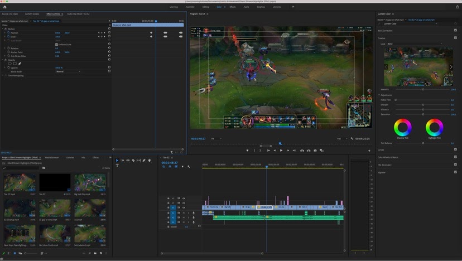Open the Look dropdown in Lumetri Creative
The image size is (462, 261).
(x=415, y=44)
